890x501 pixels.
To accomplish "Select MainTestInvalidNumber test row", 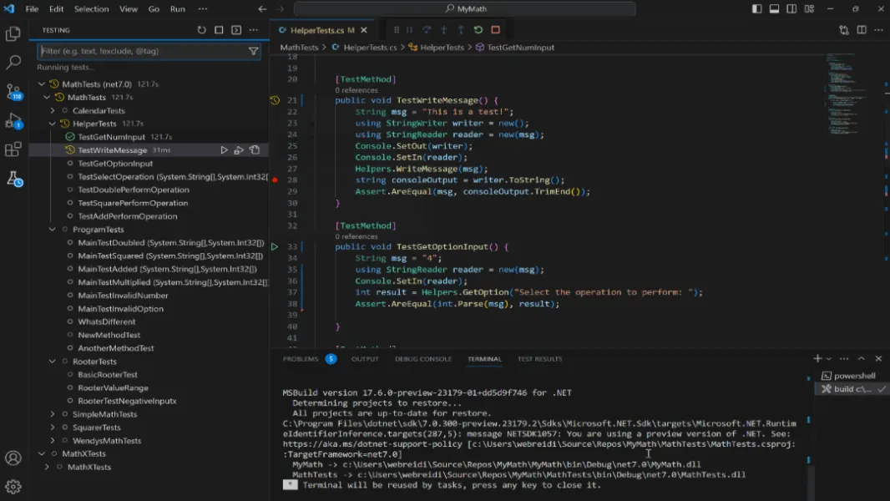I will pyautogui.click(x=149, y=296).
